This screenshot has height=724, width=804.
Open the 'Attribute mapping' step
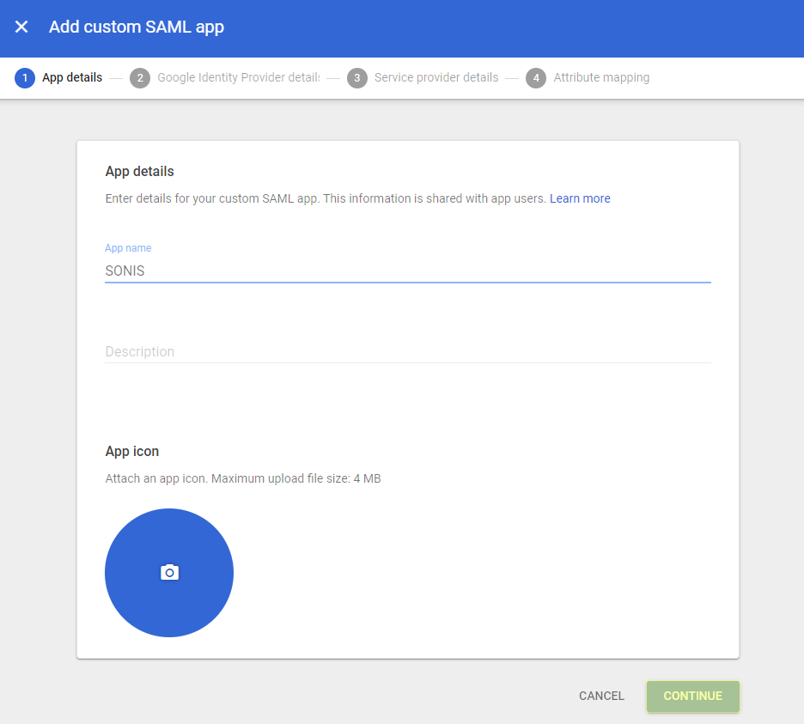(601, 77)
